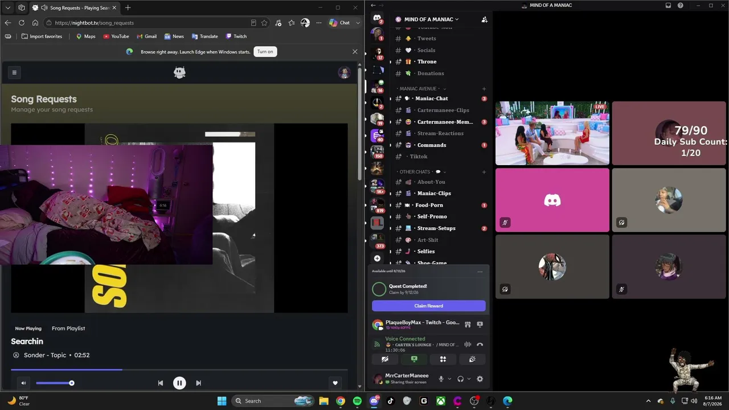
Task: Toggle Discord noise suppression waveform icon
Action: click(x=468, y=345)
